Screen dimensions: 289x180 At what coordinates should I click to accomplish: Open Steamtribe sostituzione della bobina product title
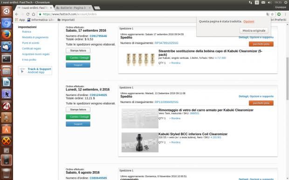pos(210,53)
